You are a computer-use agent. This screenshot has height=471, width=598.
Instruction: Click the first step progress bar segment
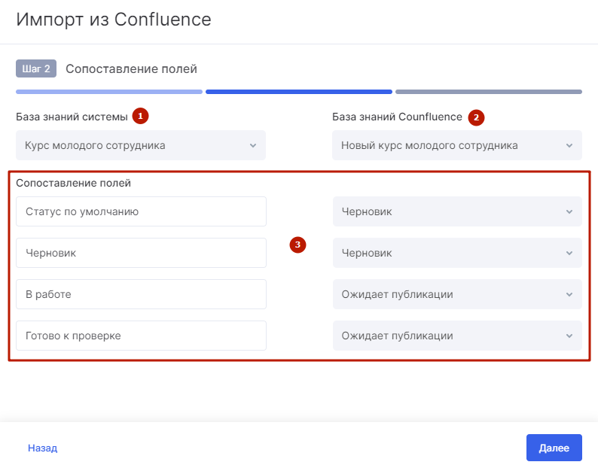pos(109,92)
